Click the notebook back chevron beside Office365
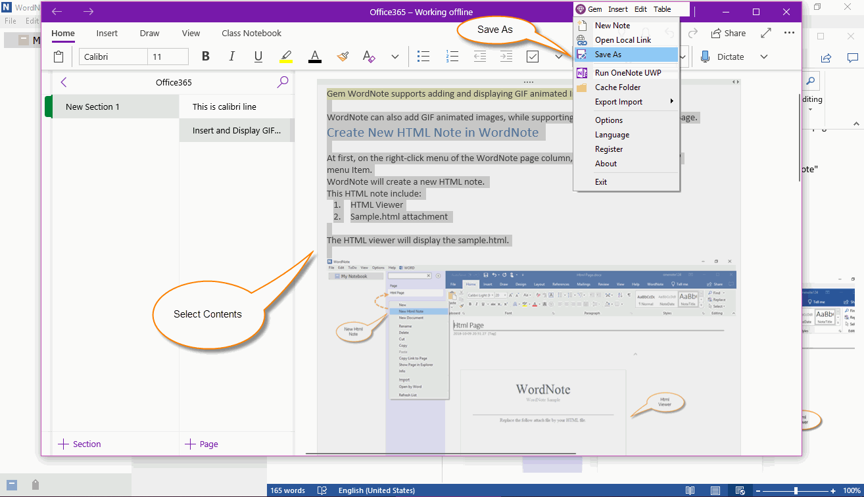864x497 pixels. (64, 82)
